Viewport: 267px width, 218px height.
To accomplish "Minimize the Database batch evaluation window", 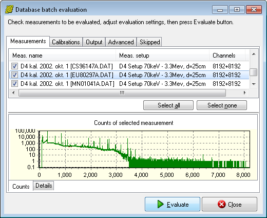I will pyautogui.click(x=220, y=10).
